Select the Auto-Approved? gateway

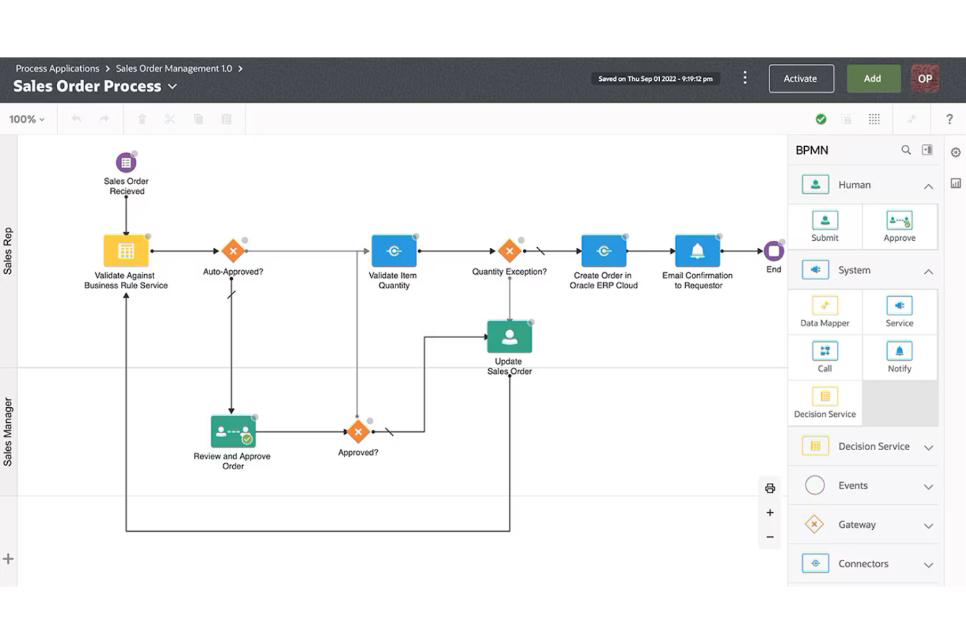point(233,251)
